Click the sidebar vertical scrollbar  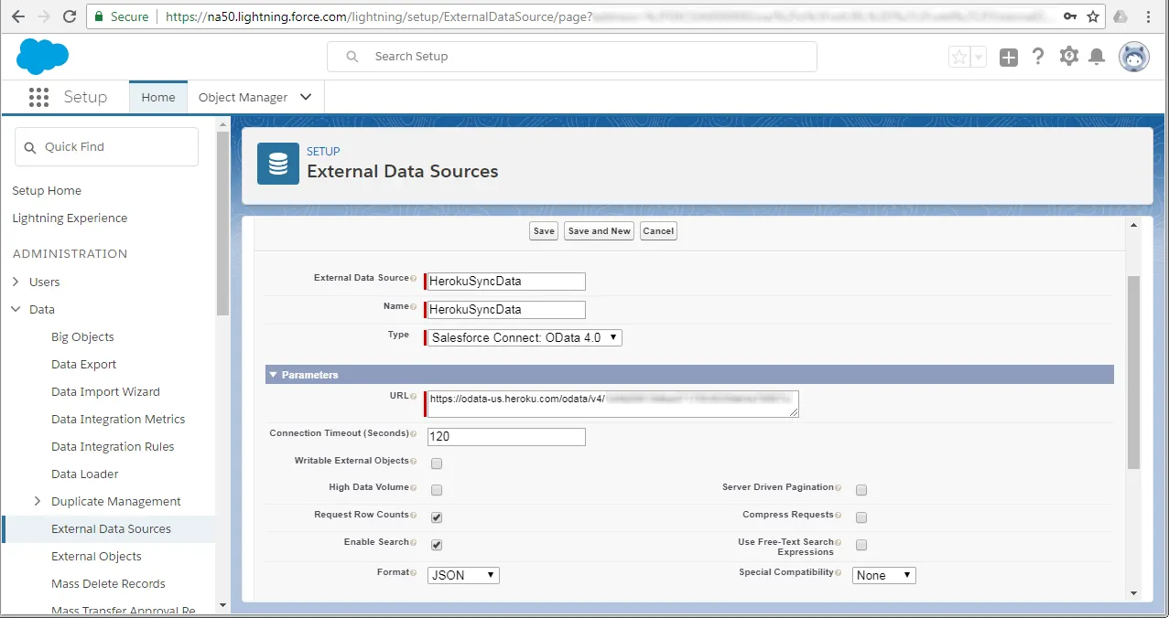pos(222,224)
